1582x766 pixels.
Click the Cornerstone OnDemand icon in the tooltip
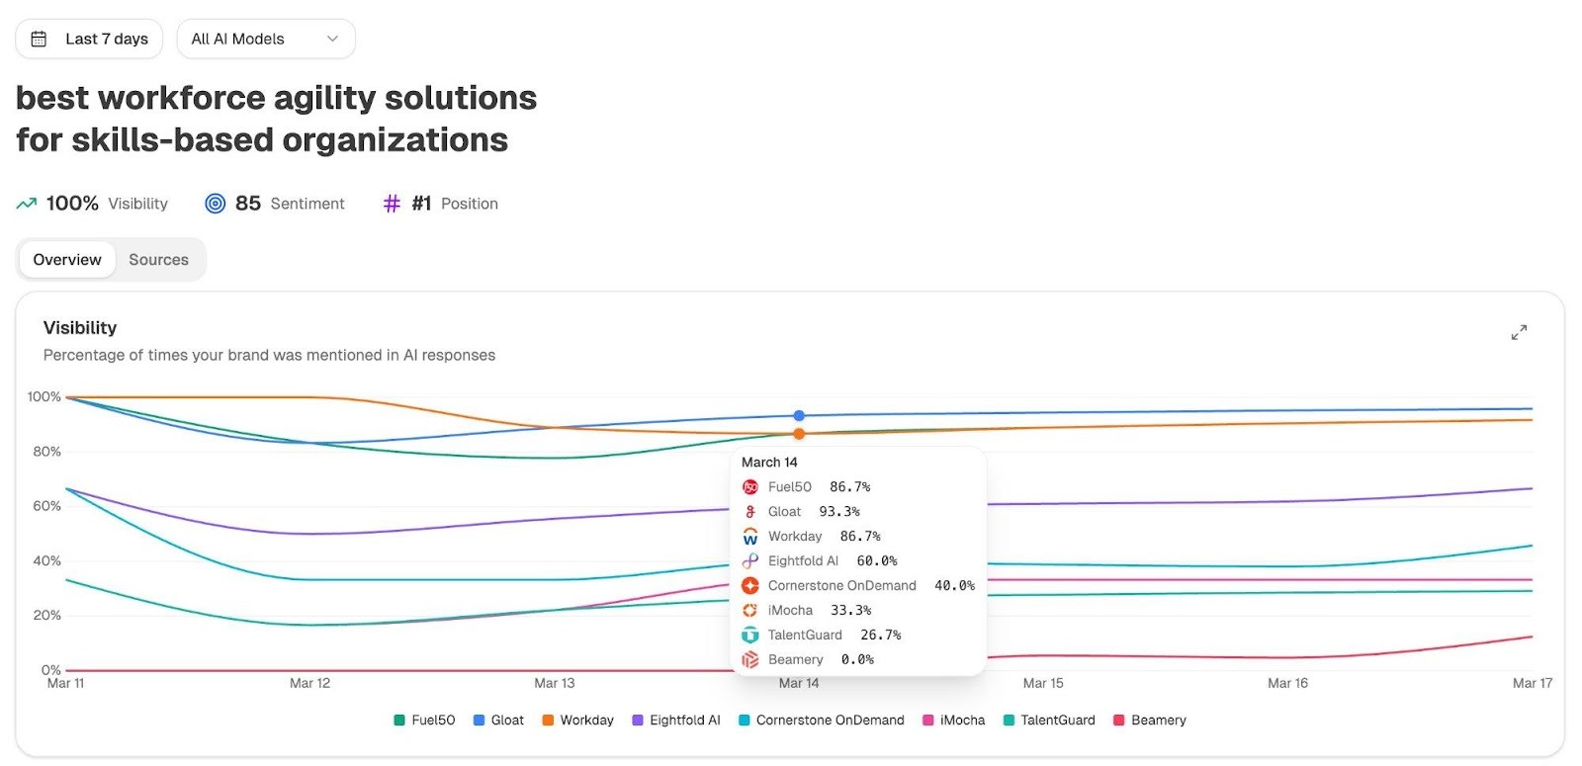point(749,585)
